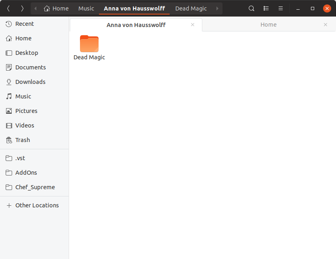Close the Home tab

325,25
